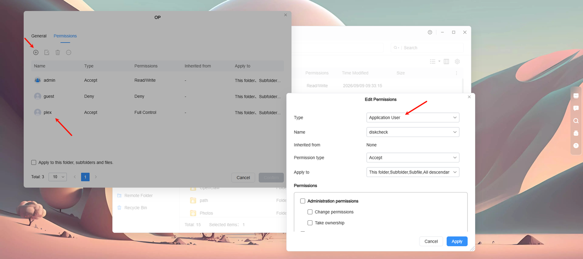Click Cancel in Edit Permissions dialog

click(431, 242)
